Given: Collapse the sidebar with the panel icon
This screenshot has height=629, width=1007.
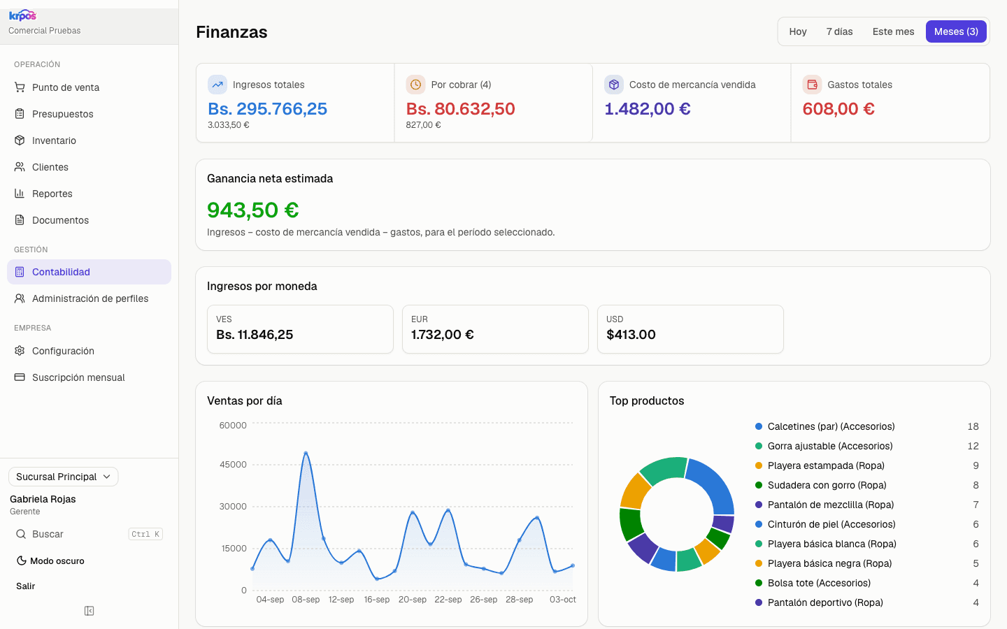Looking at the screenshot, I should coord(90,611).
